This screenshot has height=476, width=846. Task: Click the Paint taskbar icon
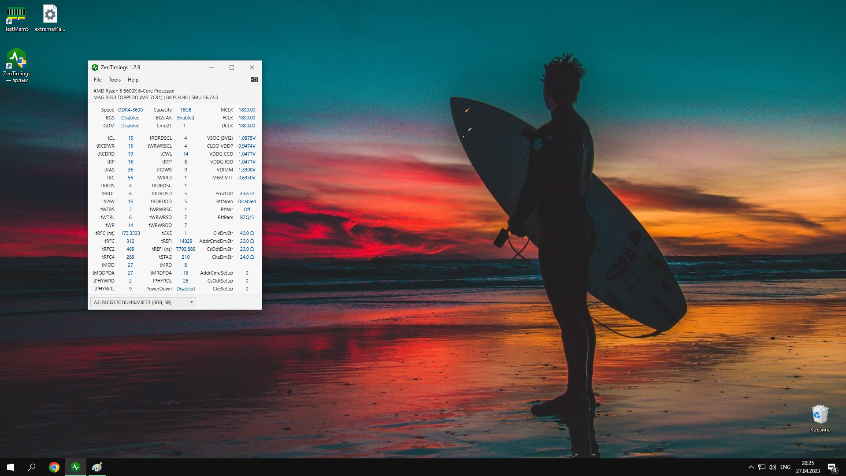coord(97,467)
